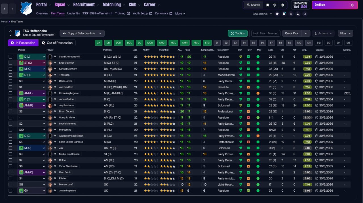Viewport: 363px width, 203px height.
Task: Click the shirt icon in Bookmarks bar
Action: click(x=277, y=14)
